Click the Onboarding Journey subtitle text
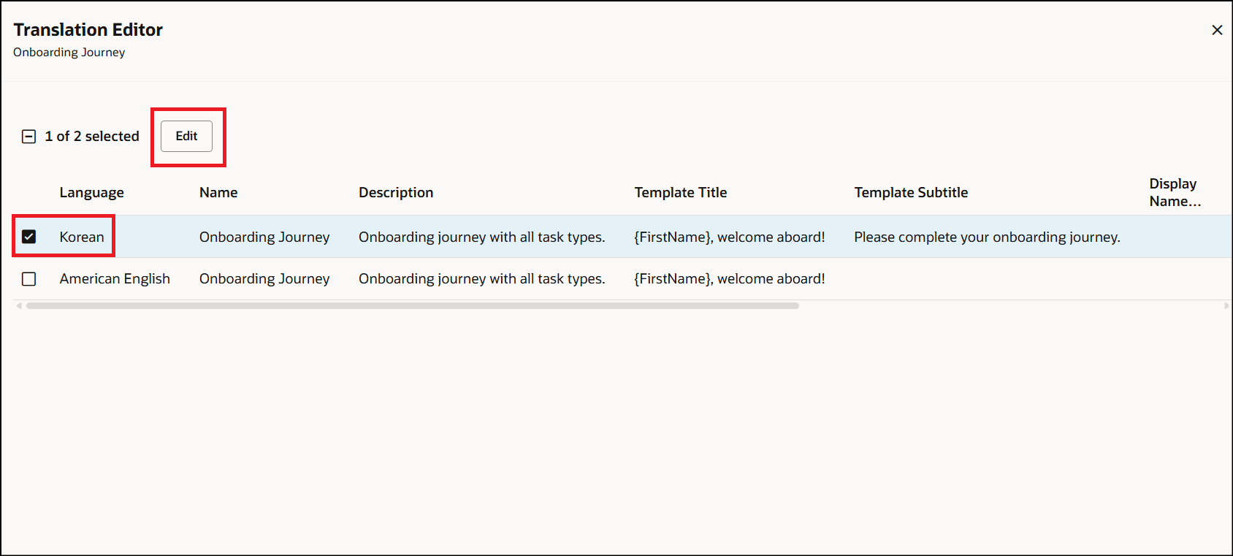The width and height of the screenshot is (1233, 556). coord(69,52)
